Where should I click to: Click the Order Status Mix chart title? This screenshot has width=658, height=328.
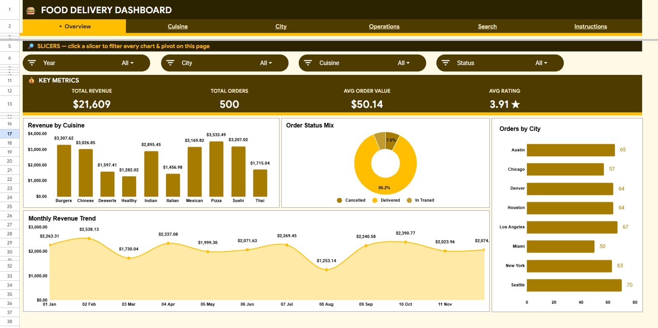[x=310, y=125]
